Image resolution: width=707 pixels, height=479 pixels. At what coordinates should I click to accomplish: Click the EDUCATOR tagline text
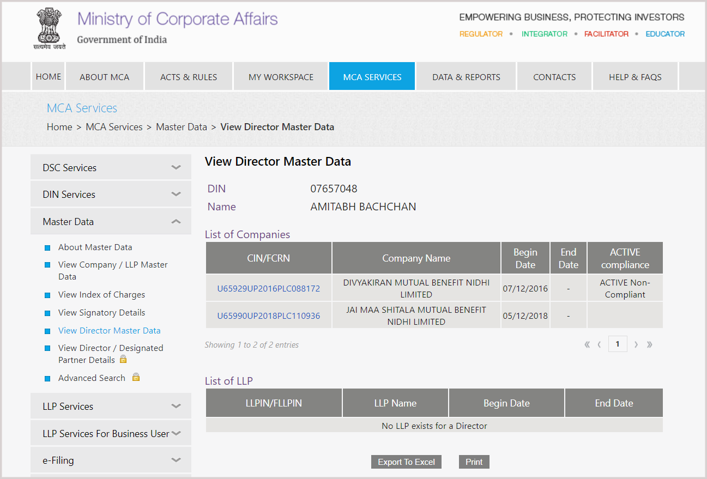(665, 34)
